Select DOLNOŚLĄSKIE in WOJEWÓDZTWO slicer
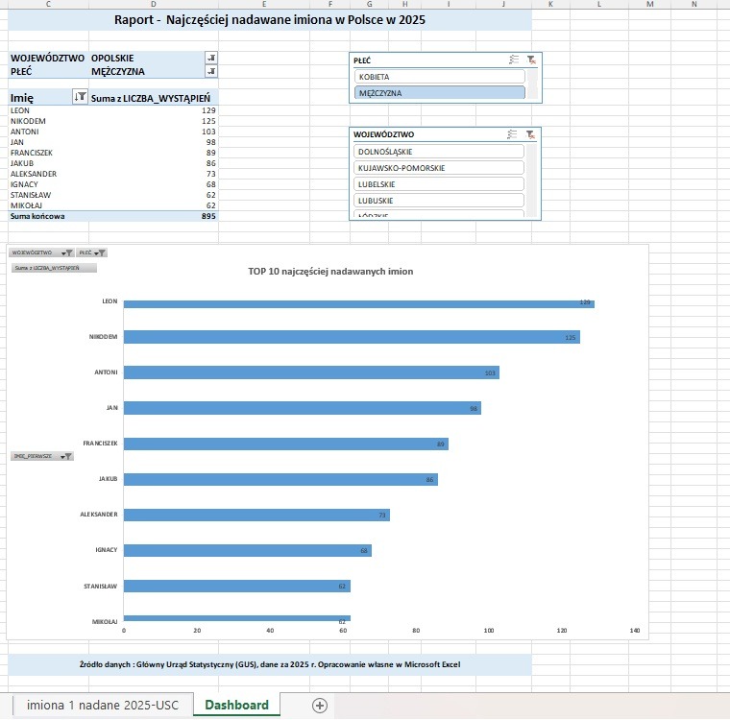Image resolution: width=730 pixels, height=720 pixels. (439, 152)
